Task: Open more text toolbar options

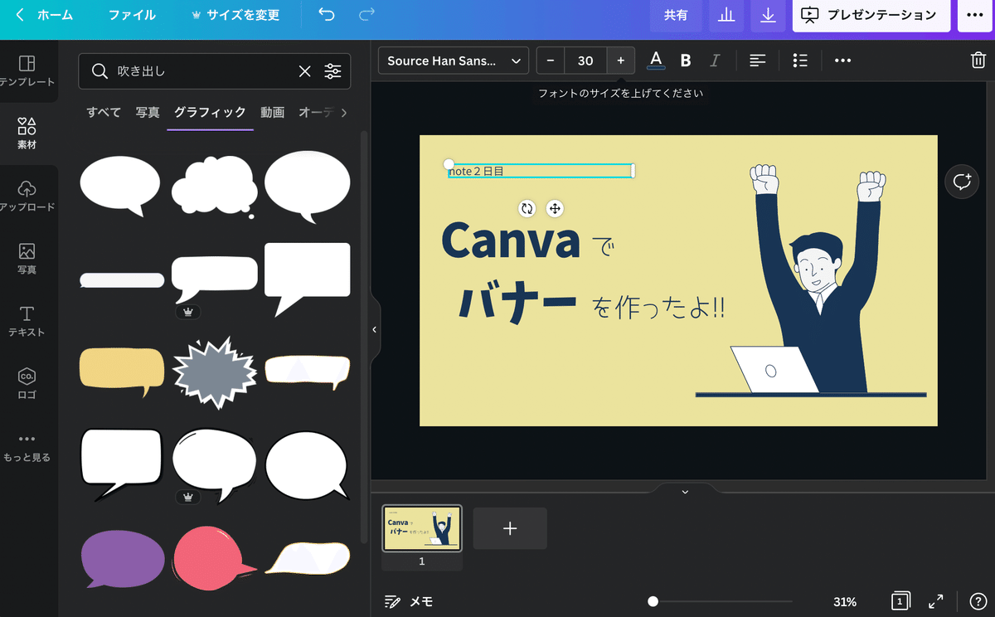Action: [x=842, y=61]
